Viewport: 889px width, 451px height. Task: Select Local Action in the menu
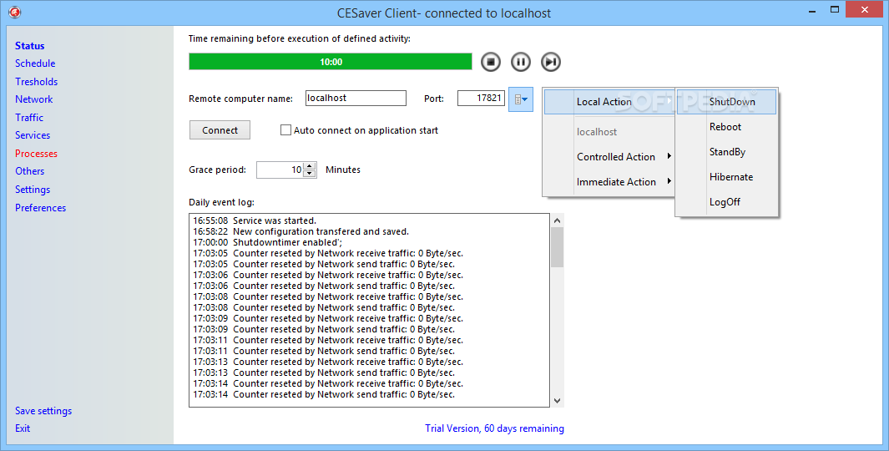tap(609, 102)
